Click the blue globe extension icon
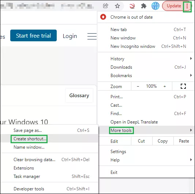 tap(155, 6)
